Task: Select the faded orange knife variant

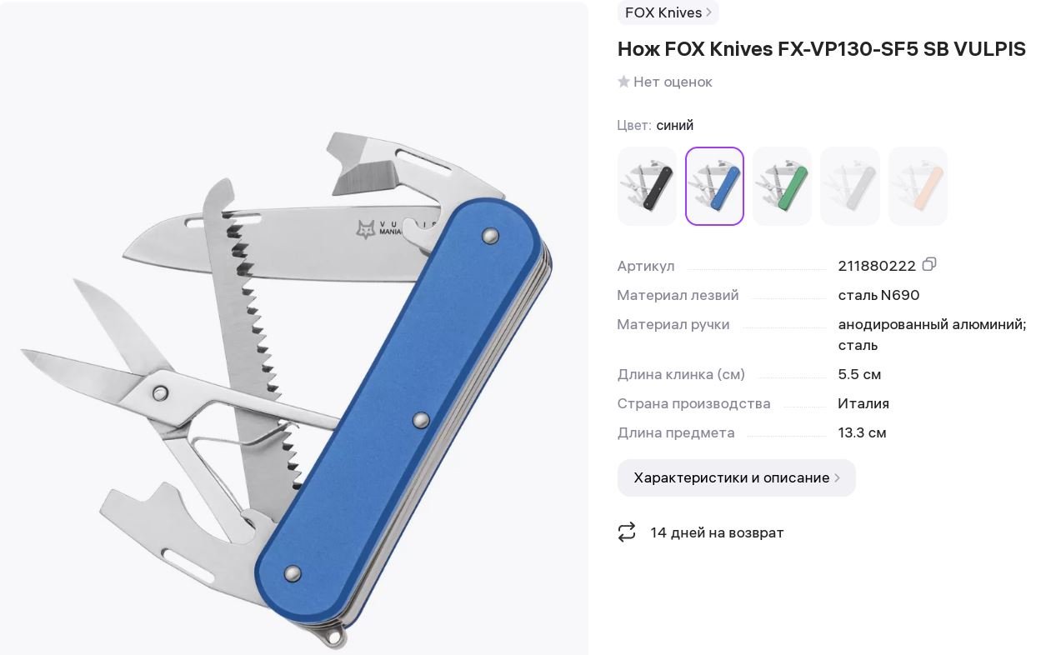Action: (x=918, y=186)
